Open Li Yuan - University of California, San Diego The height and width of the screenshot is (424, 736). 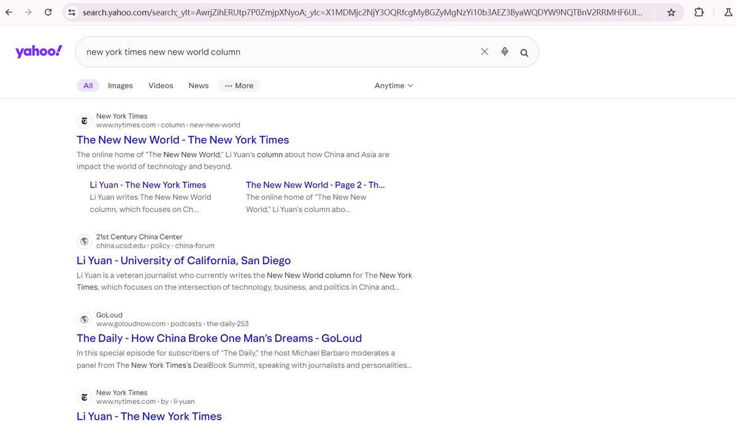pyautogui.click(x=183, y=260)
